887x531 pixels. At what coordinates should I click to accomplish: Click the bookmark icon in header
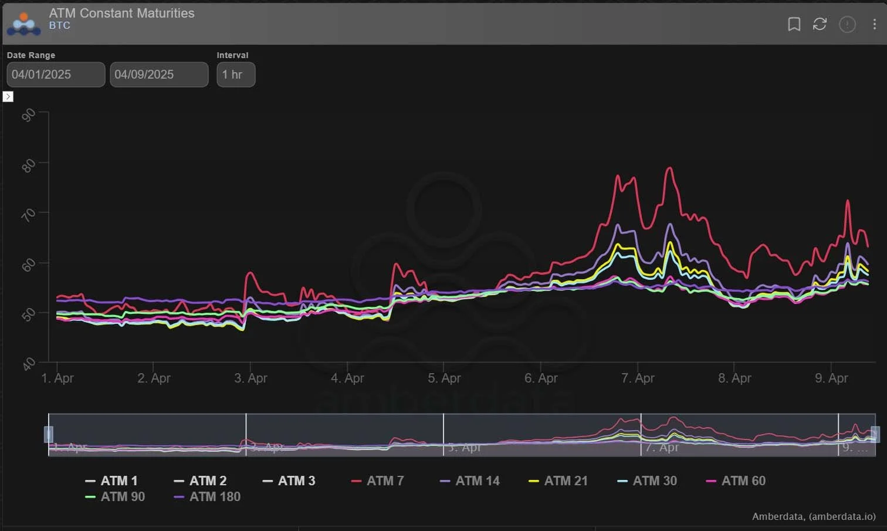tap(794, 24)
